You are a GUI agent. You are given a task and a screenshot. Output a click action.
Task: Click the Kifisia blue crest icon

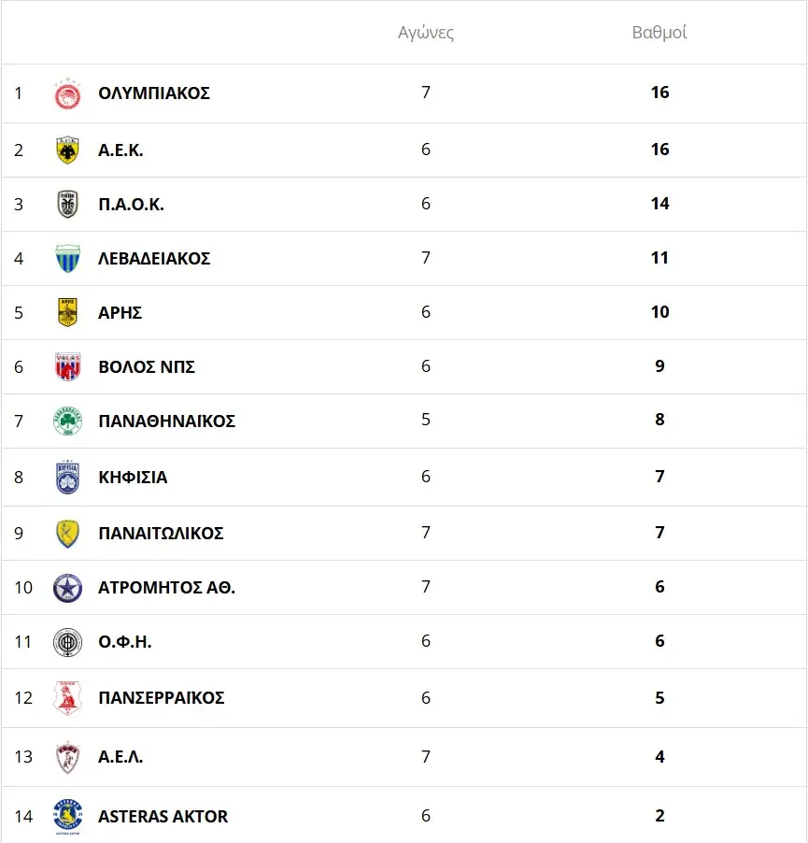[x=67, y=477]
